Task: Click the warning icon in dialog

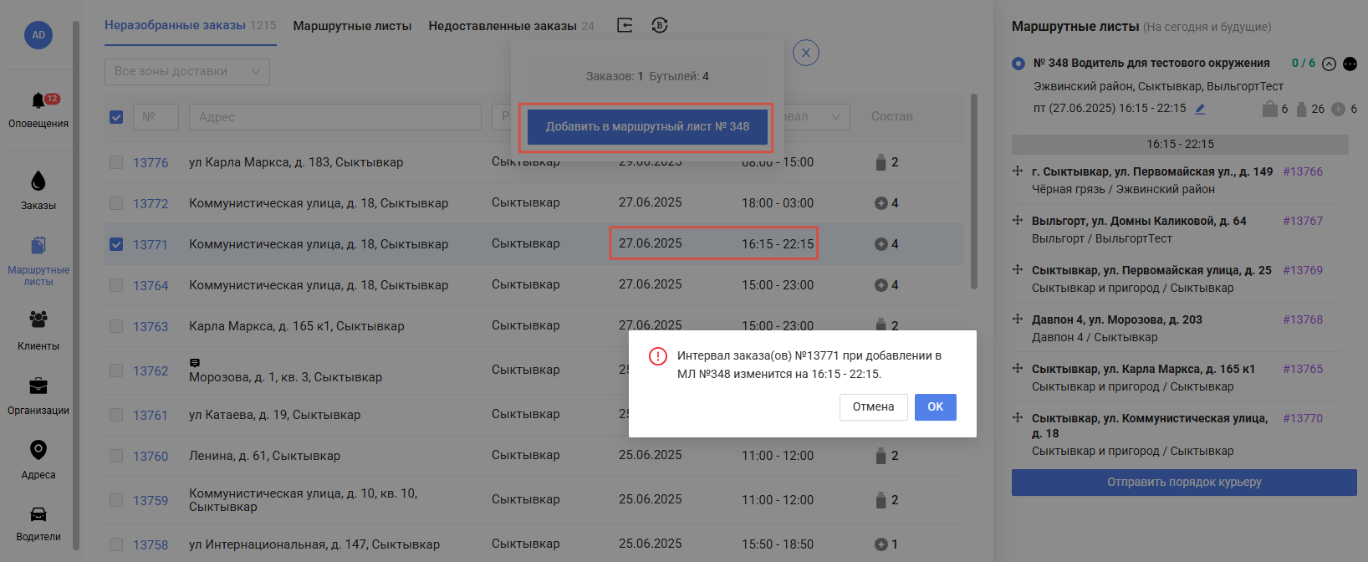Action: point(658,356)
